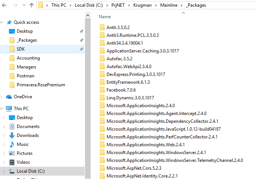Sort by Name column header
256x179 pixels.
105,17
